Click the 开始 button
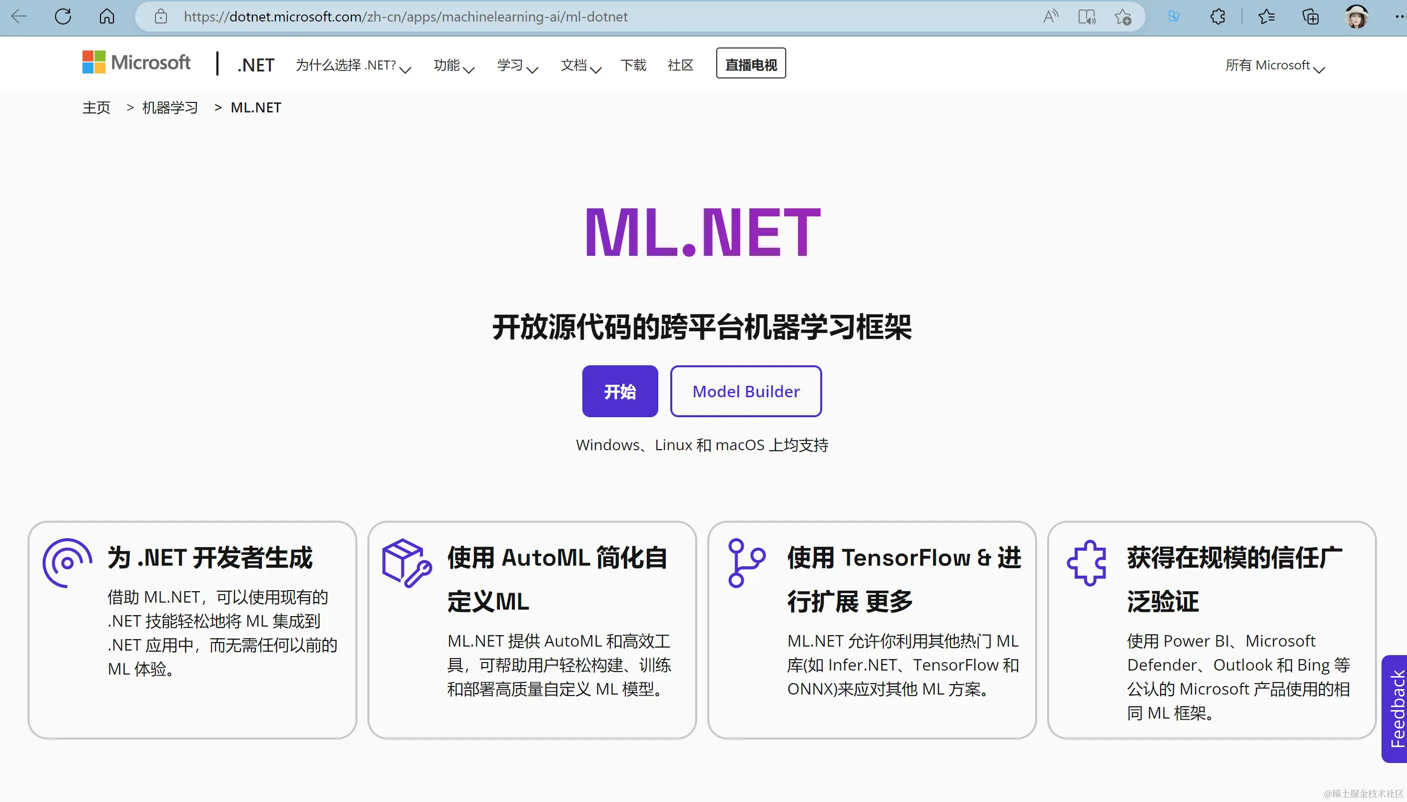 [x=620, y=391]
